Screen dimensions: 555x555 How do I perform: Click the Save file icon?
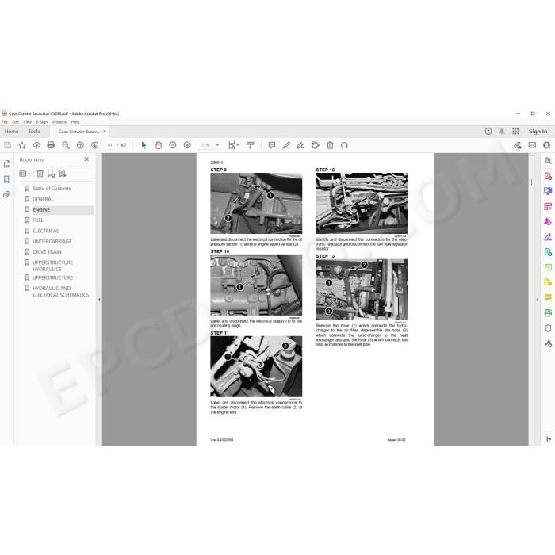(7, 145)
